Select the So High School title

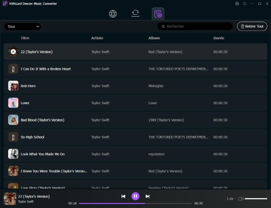pyautogui.click(x=33, y=137)
